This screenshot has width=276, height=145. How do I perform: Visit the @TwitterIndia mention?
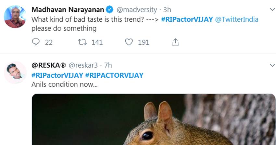(237, 19)
